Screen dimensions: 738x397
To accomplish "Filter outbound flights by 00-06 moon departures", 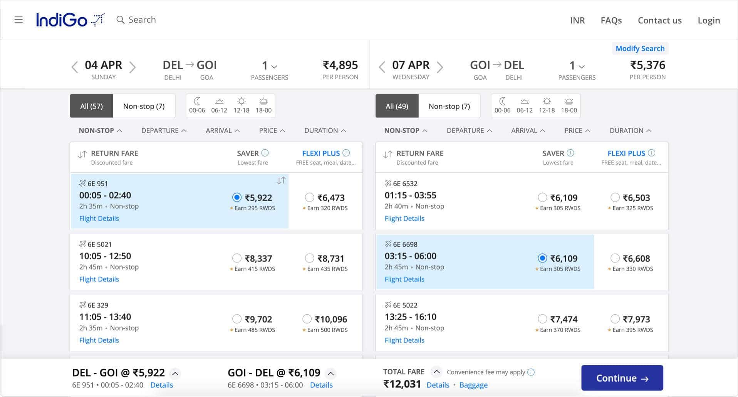I will [197, 105].
